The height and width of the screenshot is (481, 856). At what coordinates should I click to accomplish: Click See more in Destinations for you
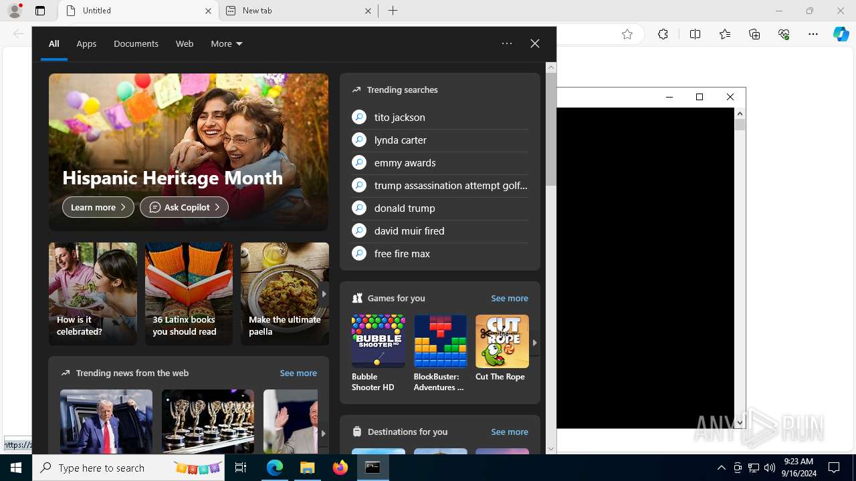(510, 432)
